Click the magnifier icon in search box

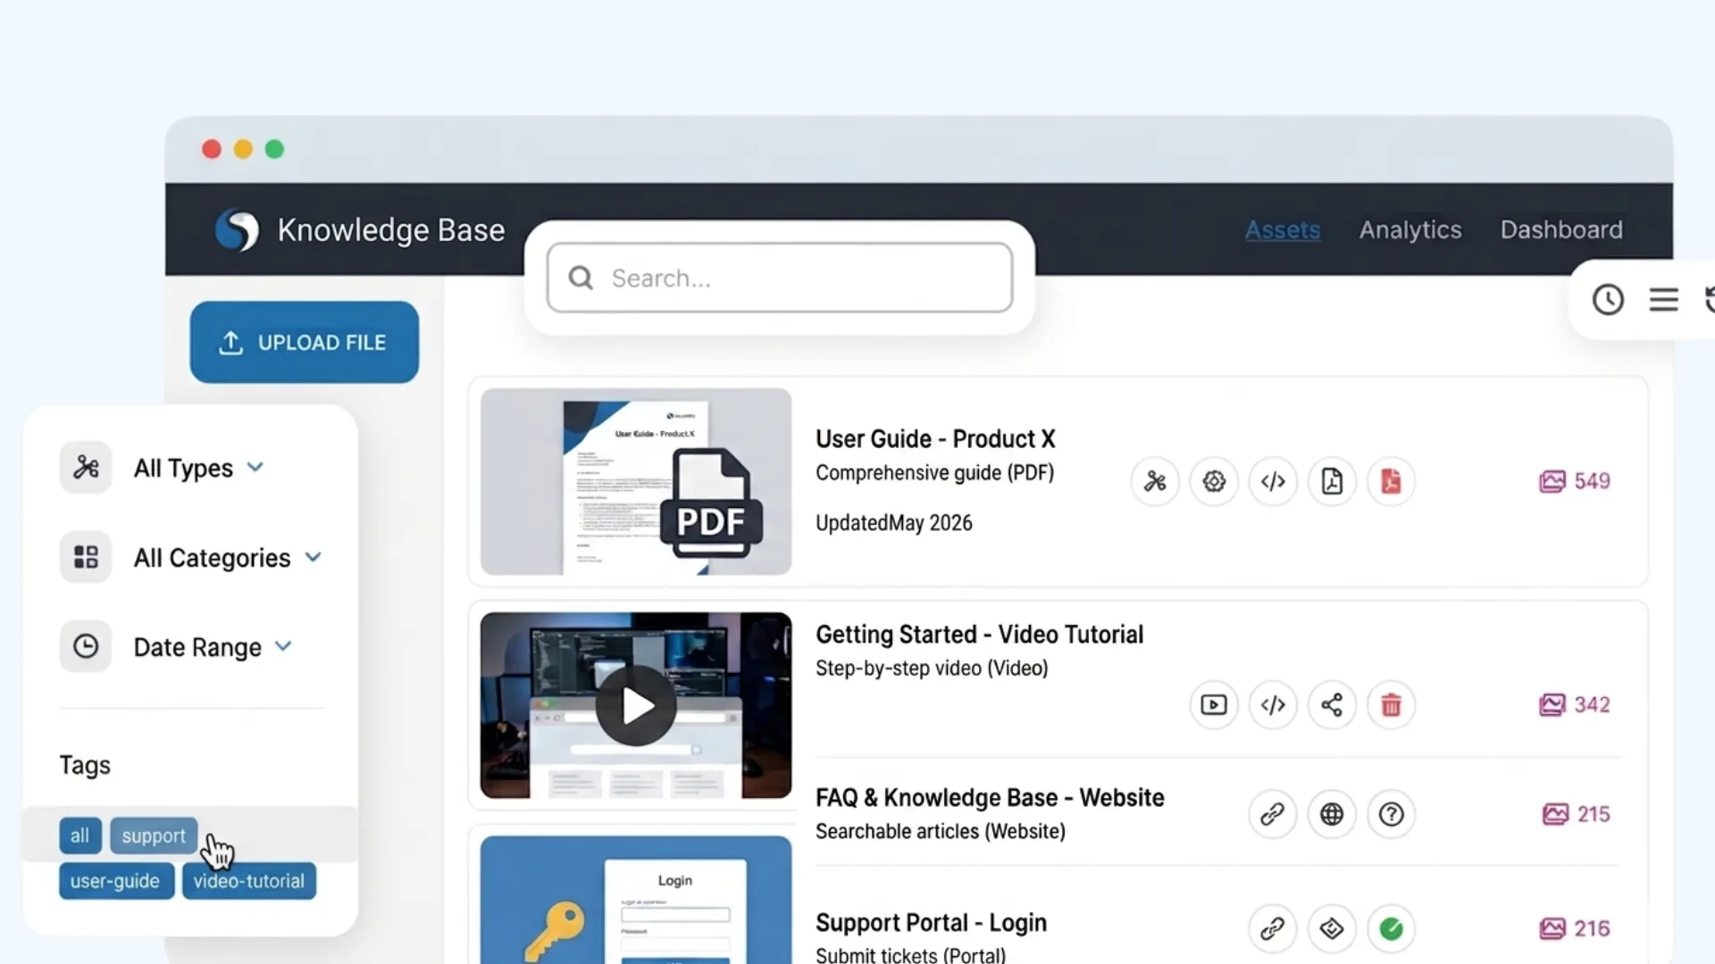point(581,278)
